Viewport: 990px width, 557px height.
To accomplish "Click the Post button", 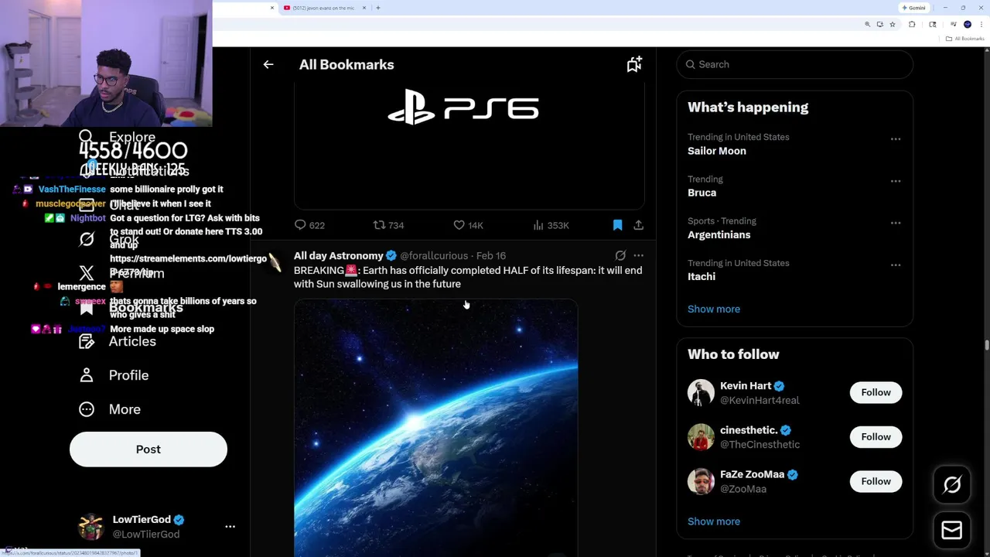I will point(148,449).
